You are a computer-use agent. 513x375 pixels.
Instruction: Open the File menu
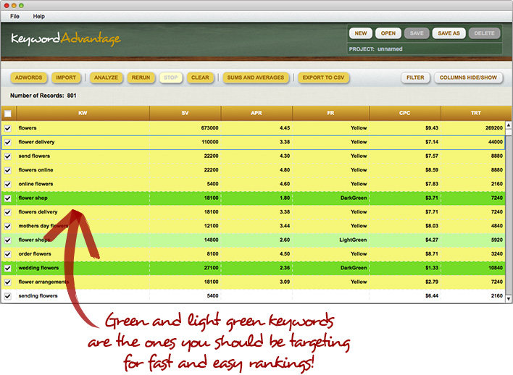[x=14, y=16]
